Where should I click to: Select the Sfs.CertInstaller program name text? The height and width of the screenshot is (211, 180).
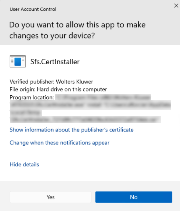coord(55,62)
